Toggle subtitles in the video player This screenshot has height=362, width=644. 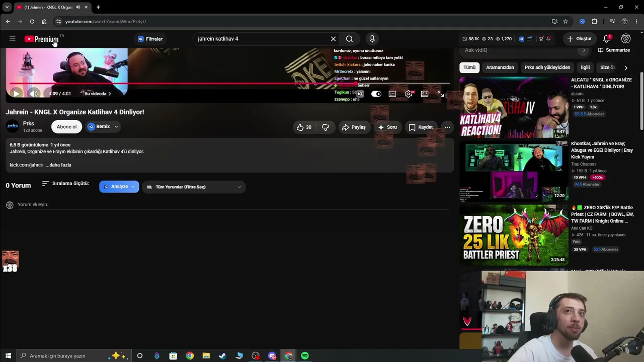392,94
